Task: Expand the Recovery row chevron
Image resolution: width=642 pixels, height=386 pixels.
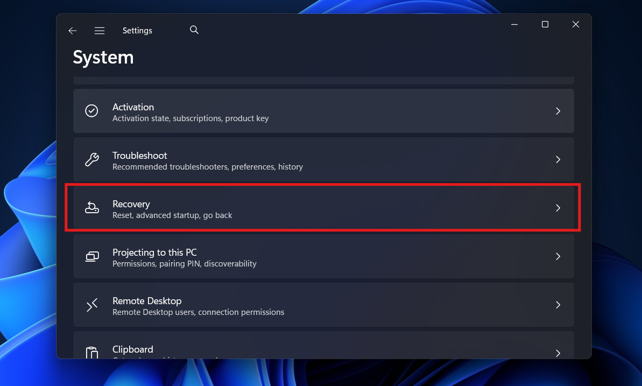Action: click(x=558, y=208)
